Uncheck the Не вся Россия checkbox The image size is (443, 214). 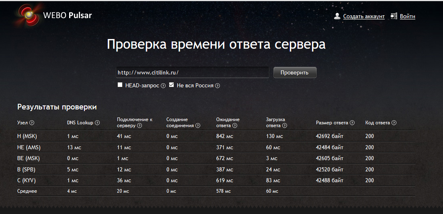[171, 85]
